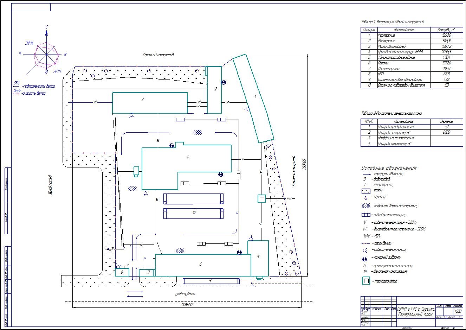The image size is (466, 330).
Task: Select the 206500 horizontal dimension text
Action: coord(187,305)
